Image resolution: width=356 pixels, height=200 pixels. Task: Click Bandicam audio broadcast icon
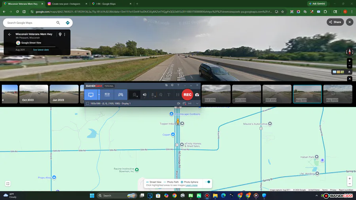click(x=190, y=104)
